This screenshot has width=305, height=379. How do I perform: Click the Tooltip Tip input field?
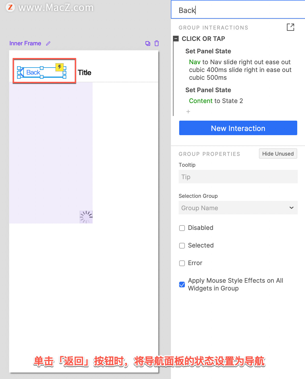coord(238,177)
